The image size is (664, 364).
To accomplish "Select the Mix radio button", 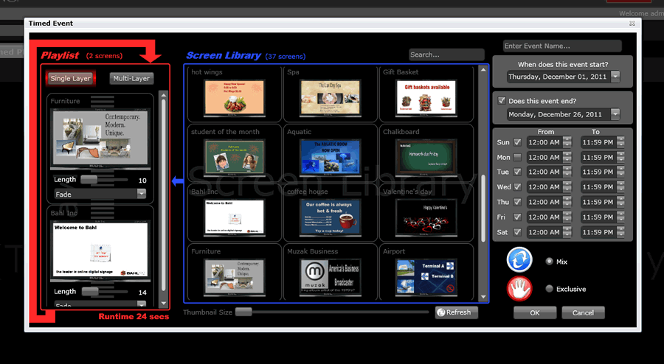I will [x=549, y=262].
